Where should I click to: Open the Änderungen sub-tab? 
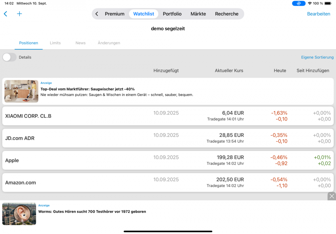click(x=109, y=43)
